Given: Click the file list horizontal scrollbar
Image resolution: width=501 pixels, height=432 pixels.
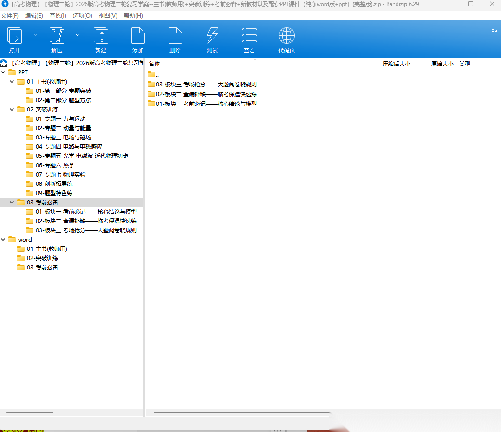Looking at the screenshot, I should (241, 412).
